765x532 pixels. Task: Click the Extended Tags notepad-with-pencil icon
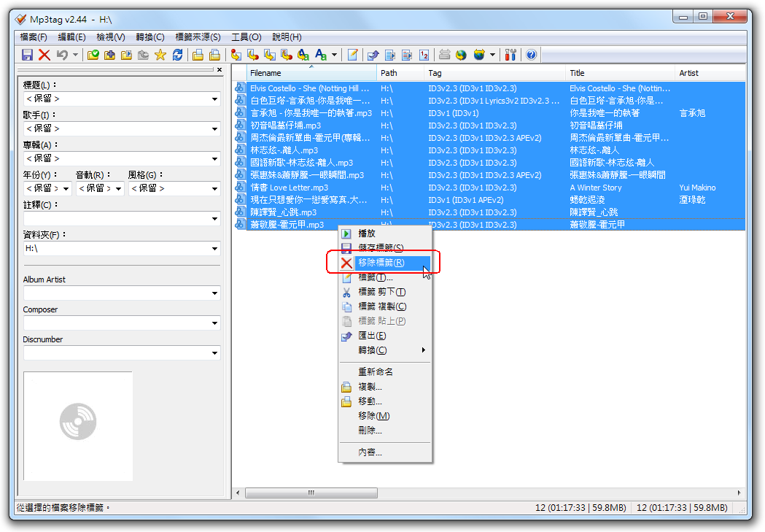pos(352,55)
